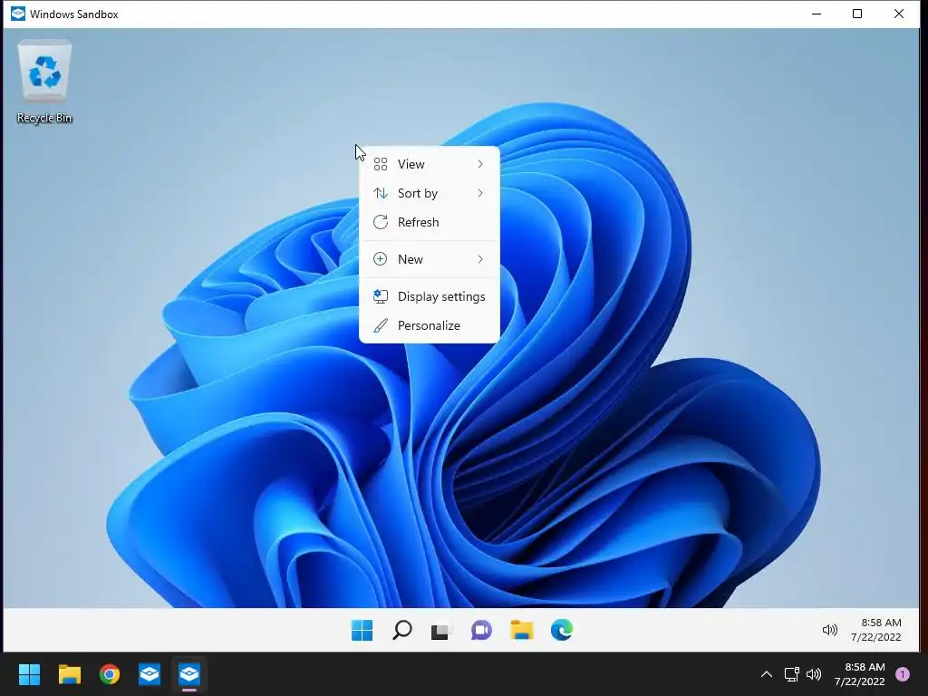
Task: Open host notification badge
Action: 903,674
